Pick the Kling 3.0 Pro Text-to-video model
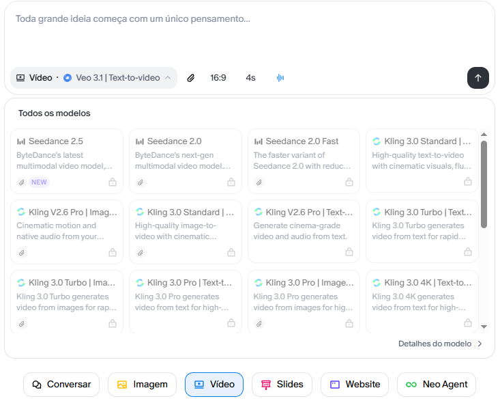This screenshot has height=401, width=500. [186, 302]
